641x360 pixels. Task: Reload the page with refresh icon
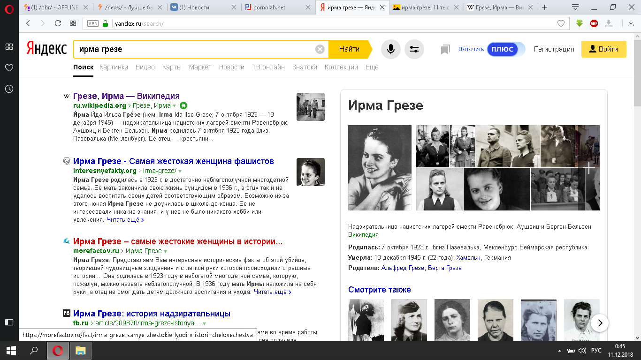pyautogui.click(x=58, y=23)
